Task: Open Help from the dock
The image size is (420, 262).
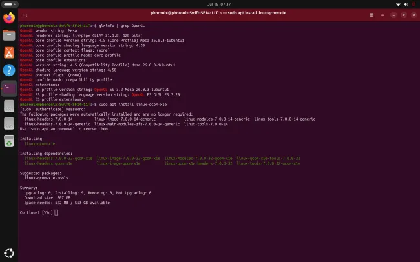Action: pyautogui.click(x=9, y=70)
